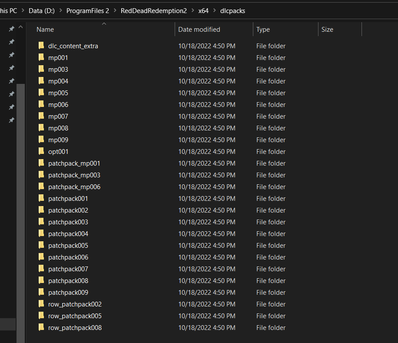Screen dimensions: 398x343
Task: Click the patchpack_mp003 folder icon
Action: click(41, 174)
